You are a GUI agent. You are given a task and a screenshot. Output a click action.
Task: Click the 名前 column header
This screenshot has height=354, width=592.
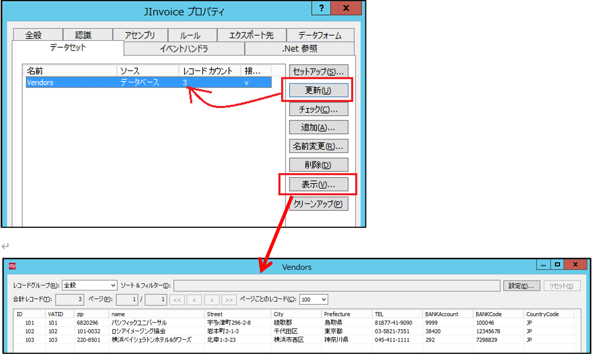pos(71,71)
